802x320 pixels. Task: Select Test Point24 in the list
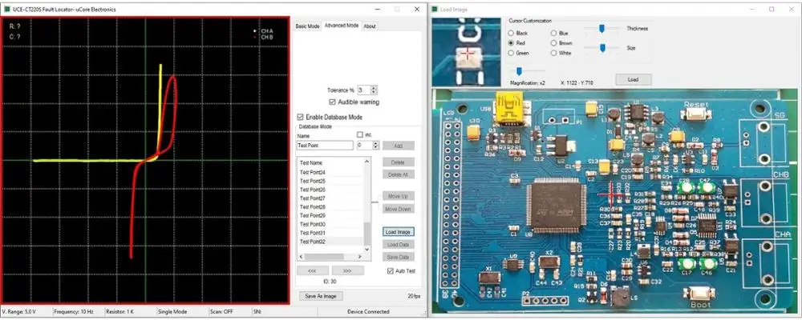pos(330,173)
